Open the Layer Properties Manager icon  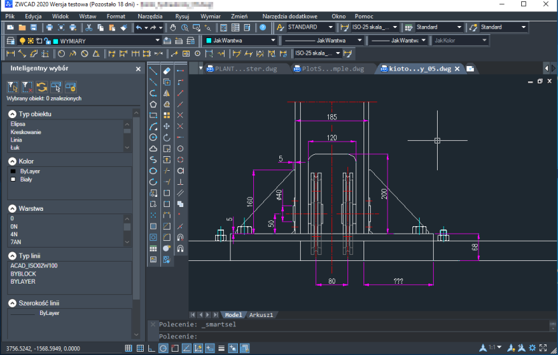click(11, 41)
